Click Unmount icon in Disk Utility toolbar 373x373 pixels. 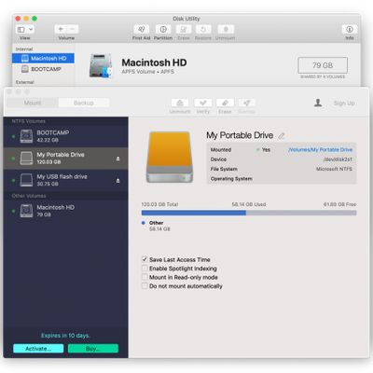point(226,30)
